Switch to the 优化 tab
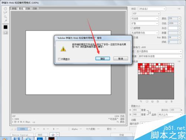 21,9
